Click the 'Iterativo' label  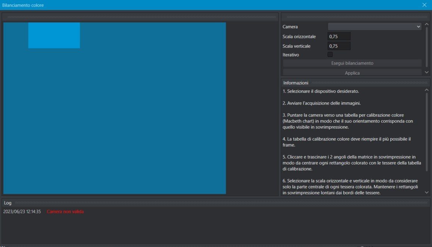(290, 54)
